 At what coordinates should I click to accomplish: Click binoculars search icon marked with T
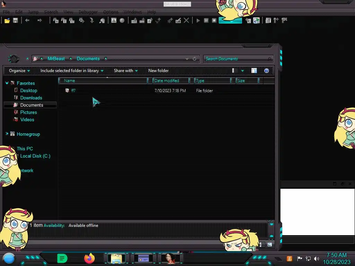64,20
